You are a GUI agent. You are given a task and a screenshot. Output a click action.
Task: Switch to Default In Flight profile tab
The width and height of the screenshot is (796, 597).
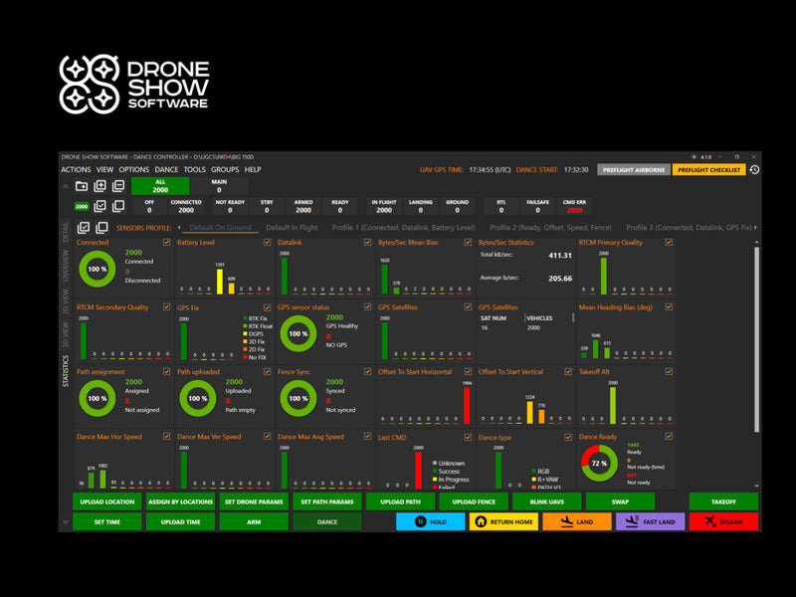point(292,228)
